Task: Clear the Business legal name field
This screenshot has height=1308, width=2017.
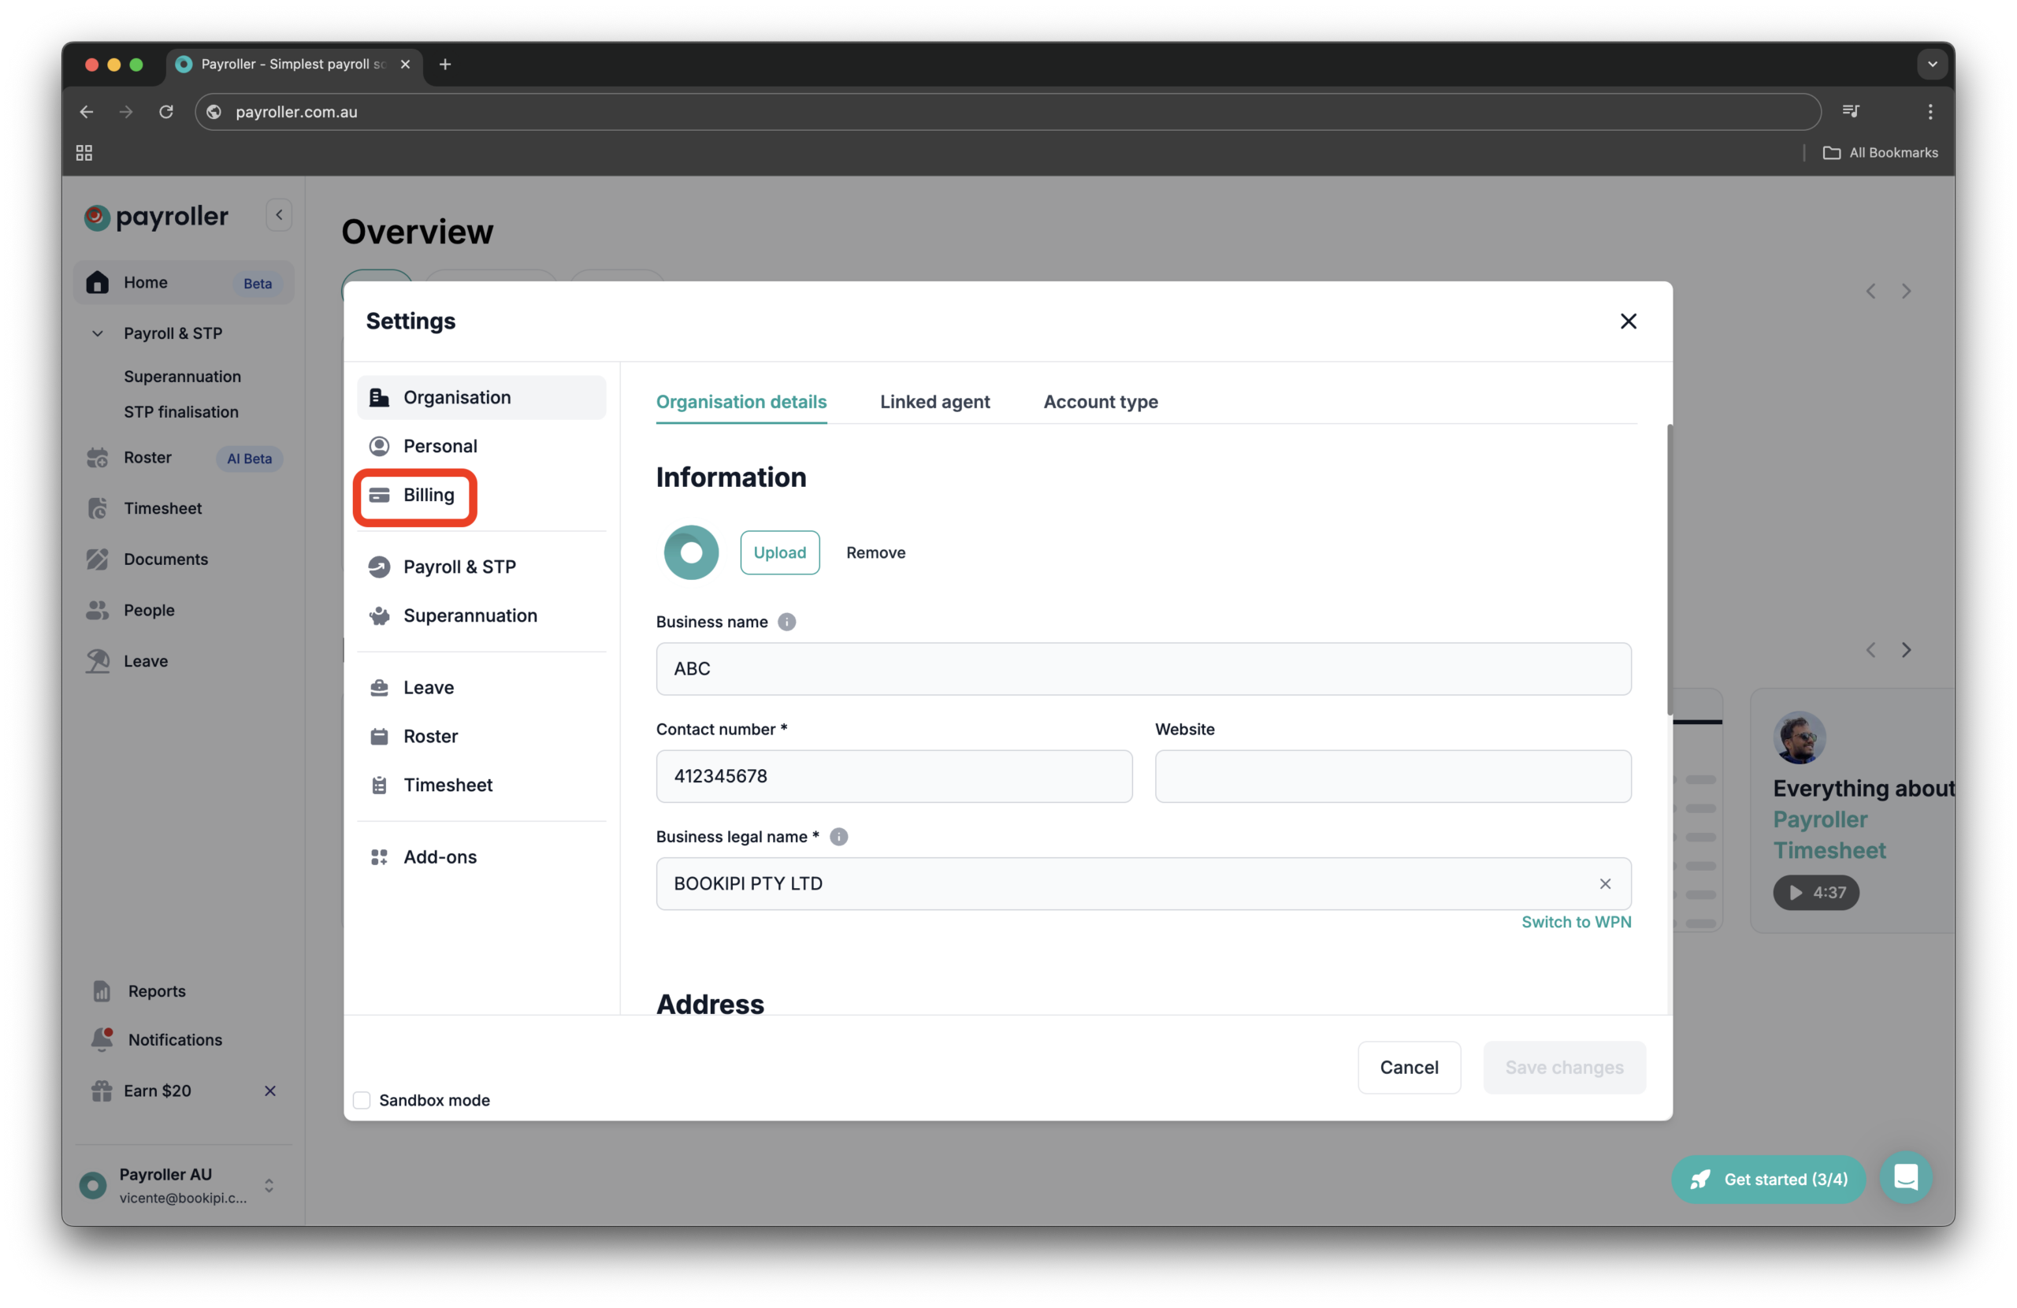Action: coord(1604,883)
